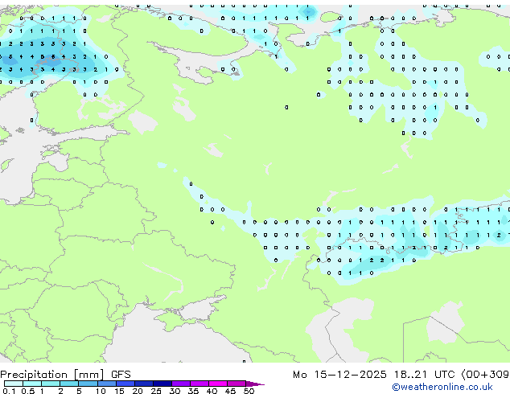Click the 20–25 mm legend color box

(x=144, y=384)
